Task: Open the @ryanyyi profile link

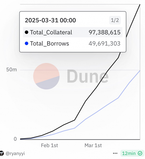Action: point(15,153)
